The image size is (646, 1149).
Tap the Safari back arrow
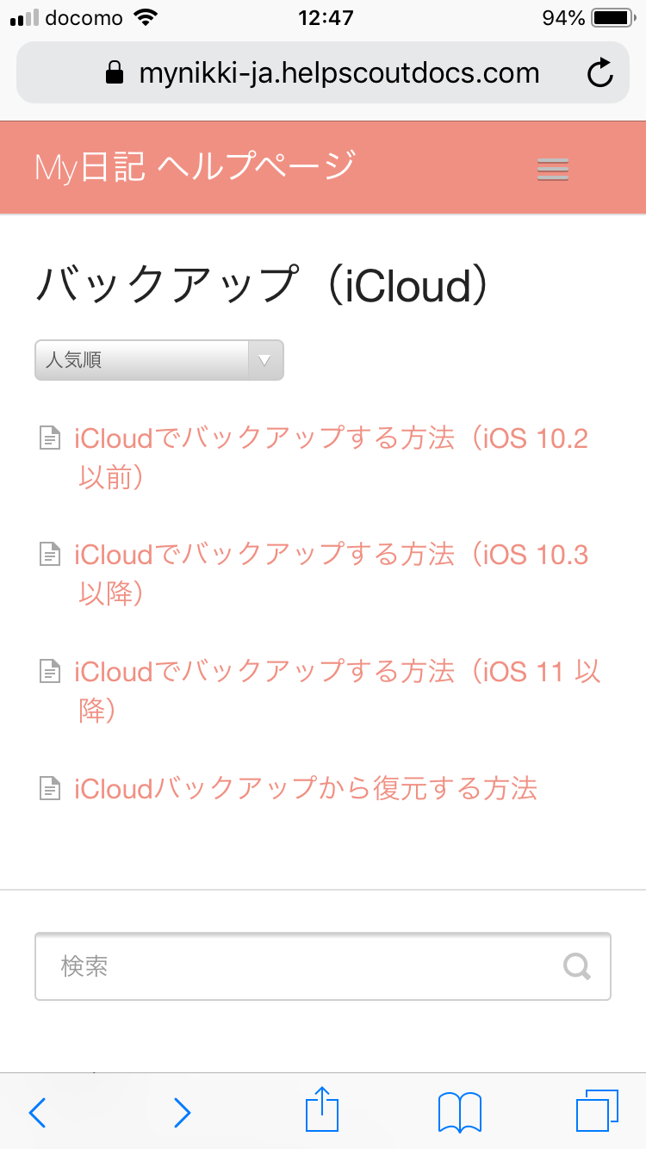pyautogui.click(x=37, y=1112)
